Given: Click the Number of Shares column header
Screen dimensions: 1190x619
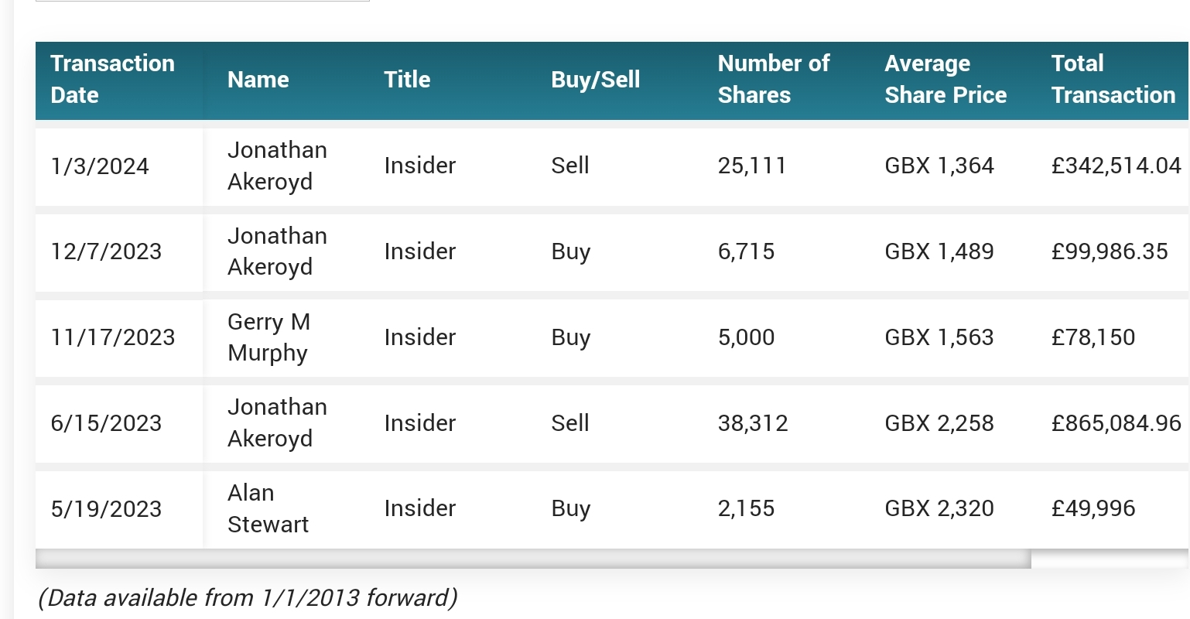Looking at the screenshot, I should pyautogui.click(x=774, y=79).
